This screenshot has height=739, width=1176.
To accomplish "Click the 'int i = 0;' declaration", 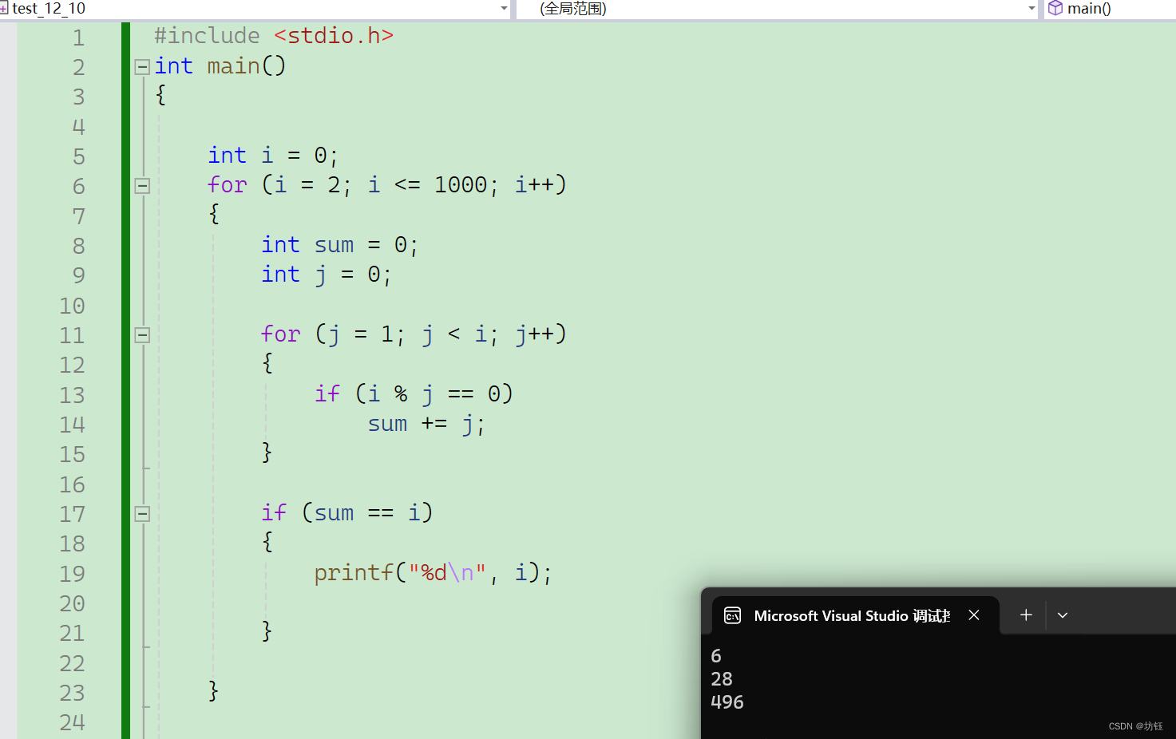I will point(273,156).
